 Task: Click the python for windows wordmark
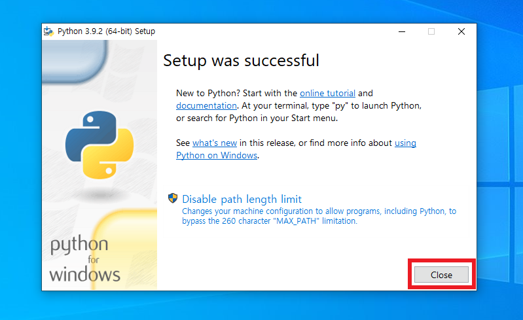click(84, 259)
